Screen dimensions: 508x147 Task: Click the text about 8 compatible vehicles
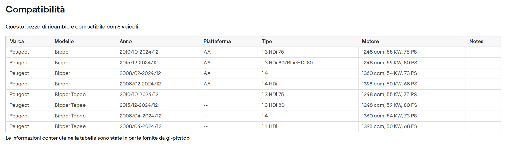click(72, 27)
